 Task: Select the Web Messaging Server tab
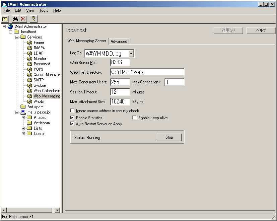87,41
